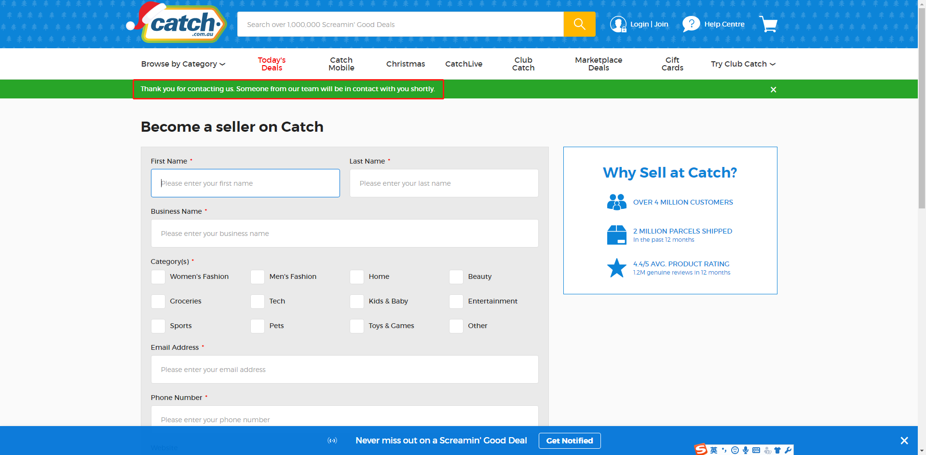The height and width of the screenshot is (455, 926).
Task: Click the IME user account icon
Action: click(x=767, y=450)
